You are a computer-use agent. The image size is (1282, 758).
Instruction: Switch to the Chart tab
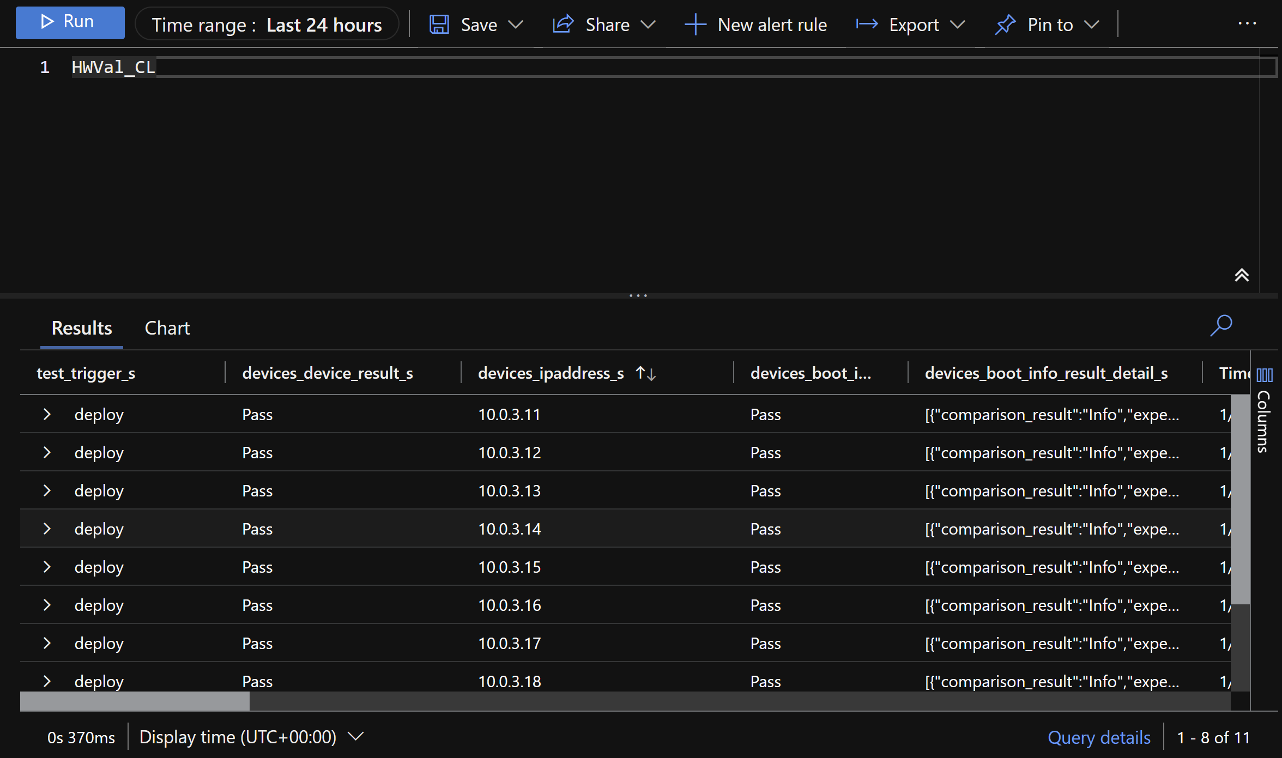(x=167, y=328)
